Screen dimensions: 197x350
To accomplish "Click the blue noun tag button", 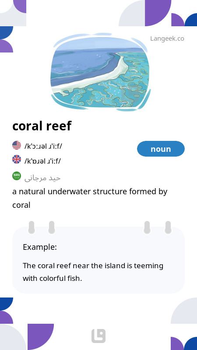I will click(161, 149).
